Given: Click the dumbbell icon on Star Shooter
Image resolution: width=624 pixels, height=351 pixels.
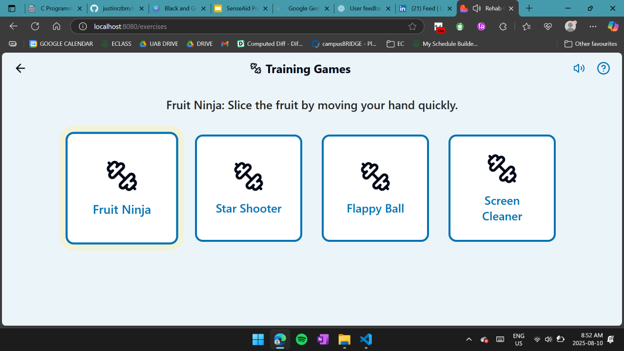Looking at the screenshot, I should [249, 176].
